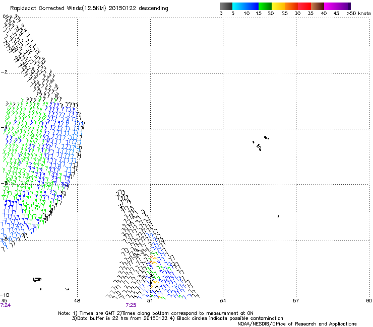The width and height of the screenshot is (373, 327).
Task: Click the longitude label "48"
Action: click(77, 301)
